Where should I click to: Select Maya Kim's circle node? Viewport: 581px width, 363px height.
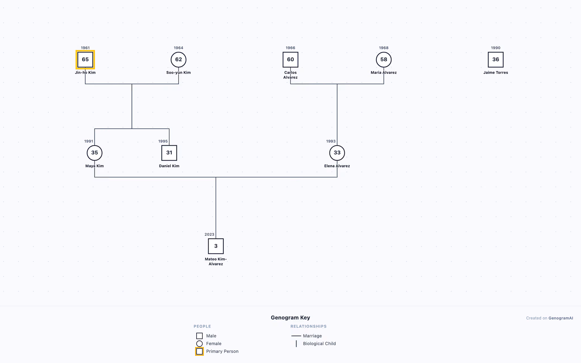pos(94,153)
